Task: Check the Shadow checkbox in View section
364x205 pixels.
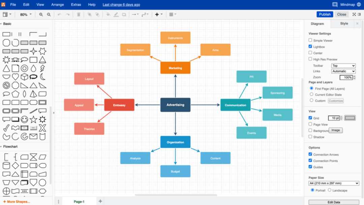Action: click(310, 137)
